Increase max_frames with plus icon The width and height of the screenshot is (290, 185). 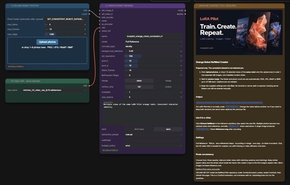[x=85, y=29]
